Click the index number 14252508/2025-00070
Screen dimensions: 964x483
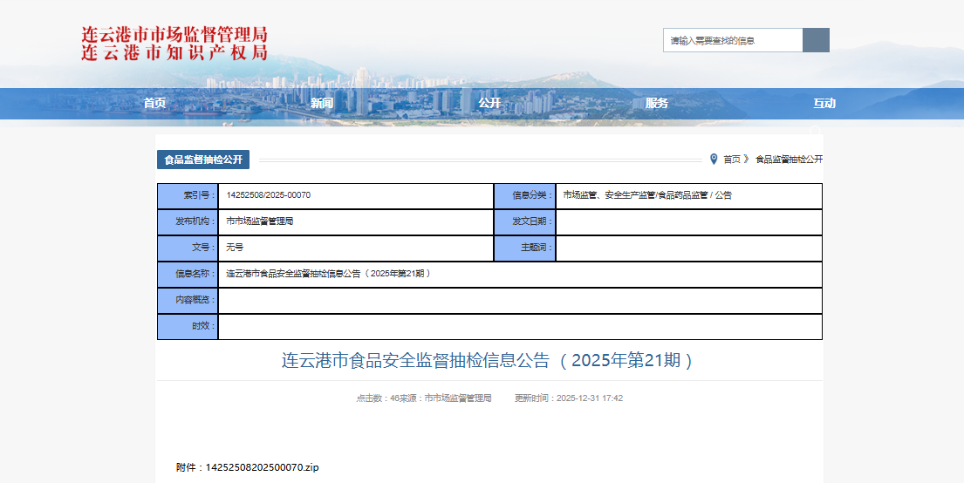pyautogui.click(x=268, y=195)
